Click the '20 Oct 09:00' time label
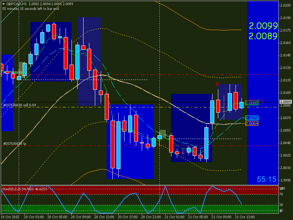Viewport: 293px width, 220px height. pyautogui.click(x=81, y=217)
